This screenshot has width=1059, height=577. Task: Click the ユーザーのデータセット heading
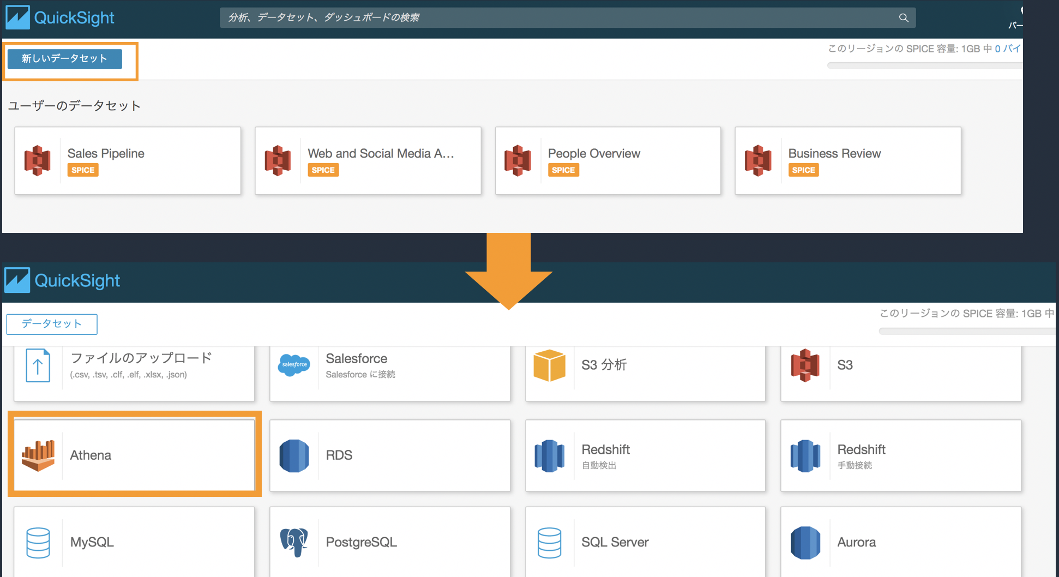(74, 106)
